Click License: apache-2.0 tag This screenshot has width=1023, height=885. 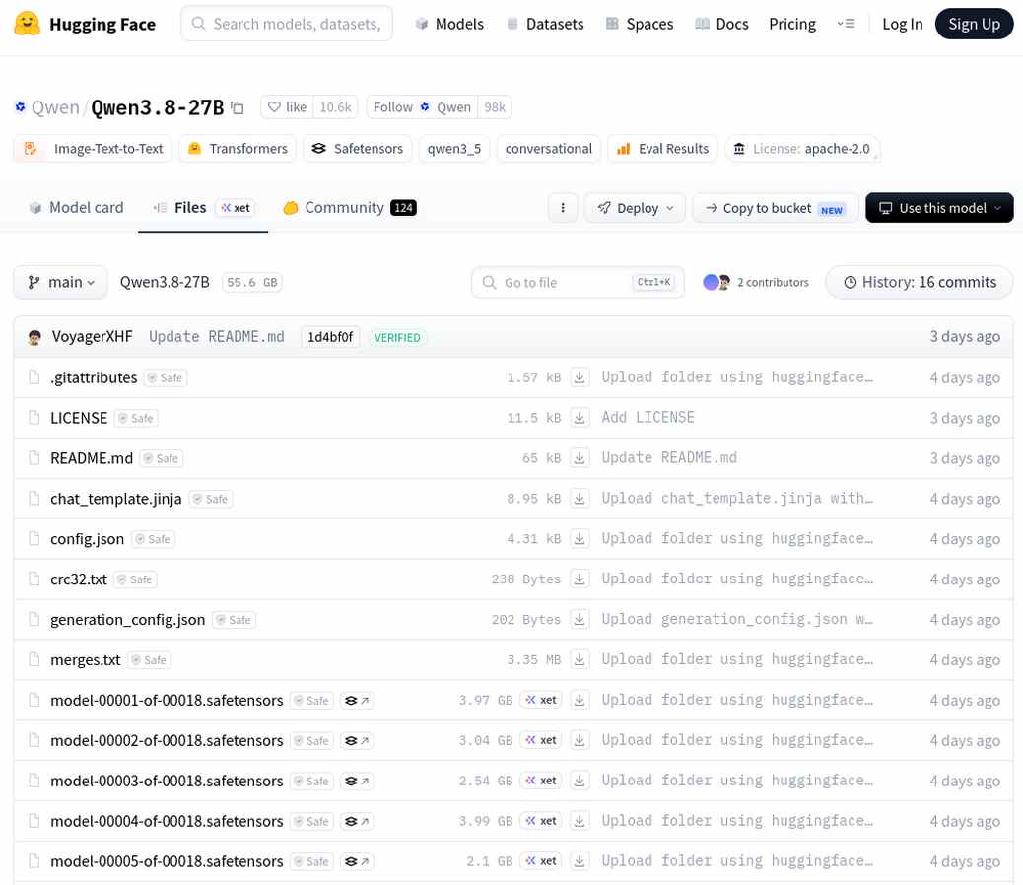(802, 149)
